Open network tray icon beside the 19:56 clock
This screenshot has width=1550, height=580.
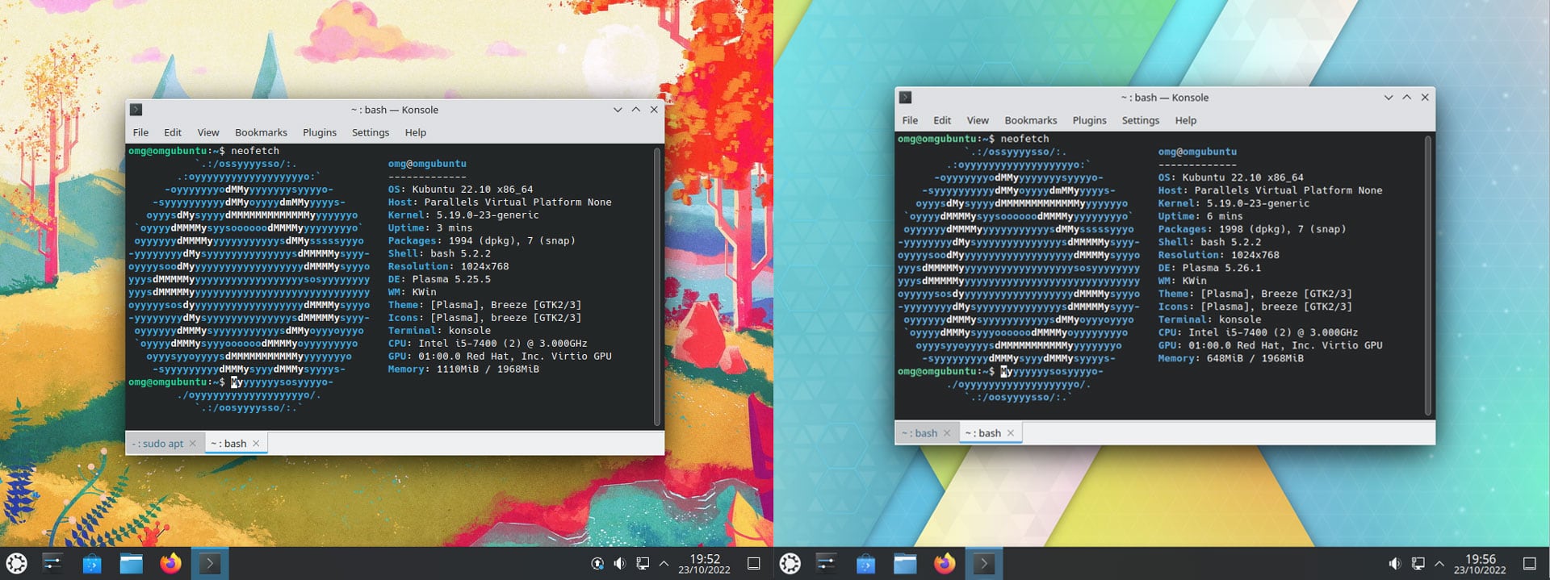[x=1418, y=564]
